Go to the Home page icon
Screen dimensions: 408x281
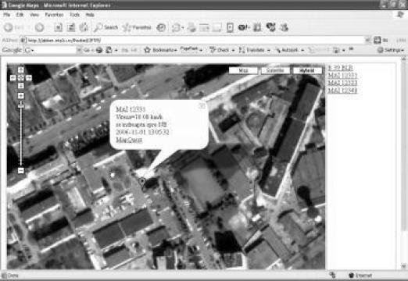pyautogui.click(x=84, y=27)
